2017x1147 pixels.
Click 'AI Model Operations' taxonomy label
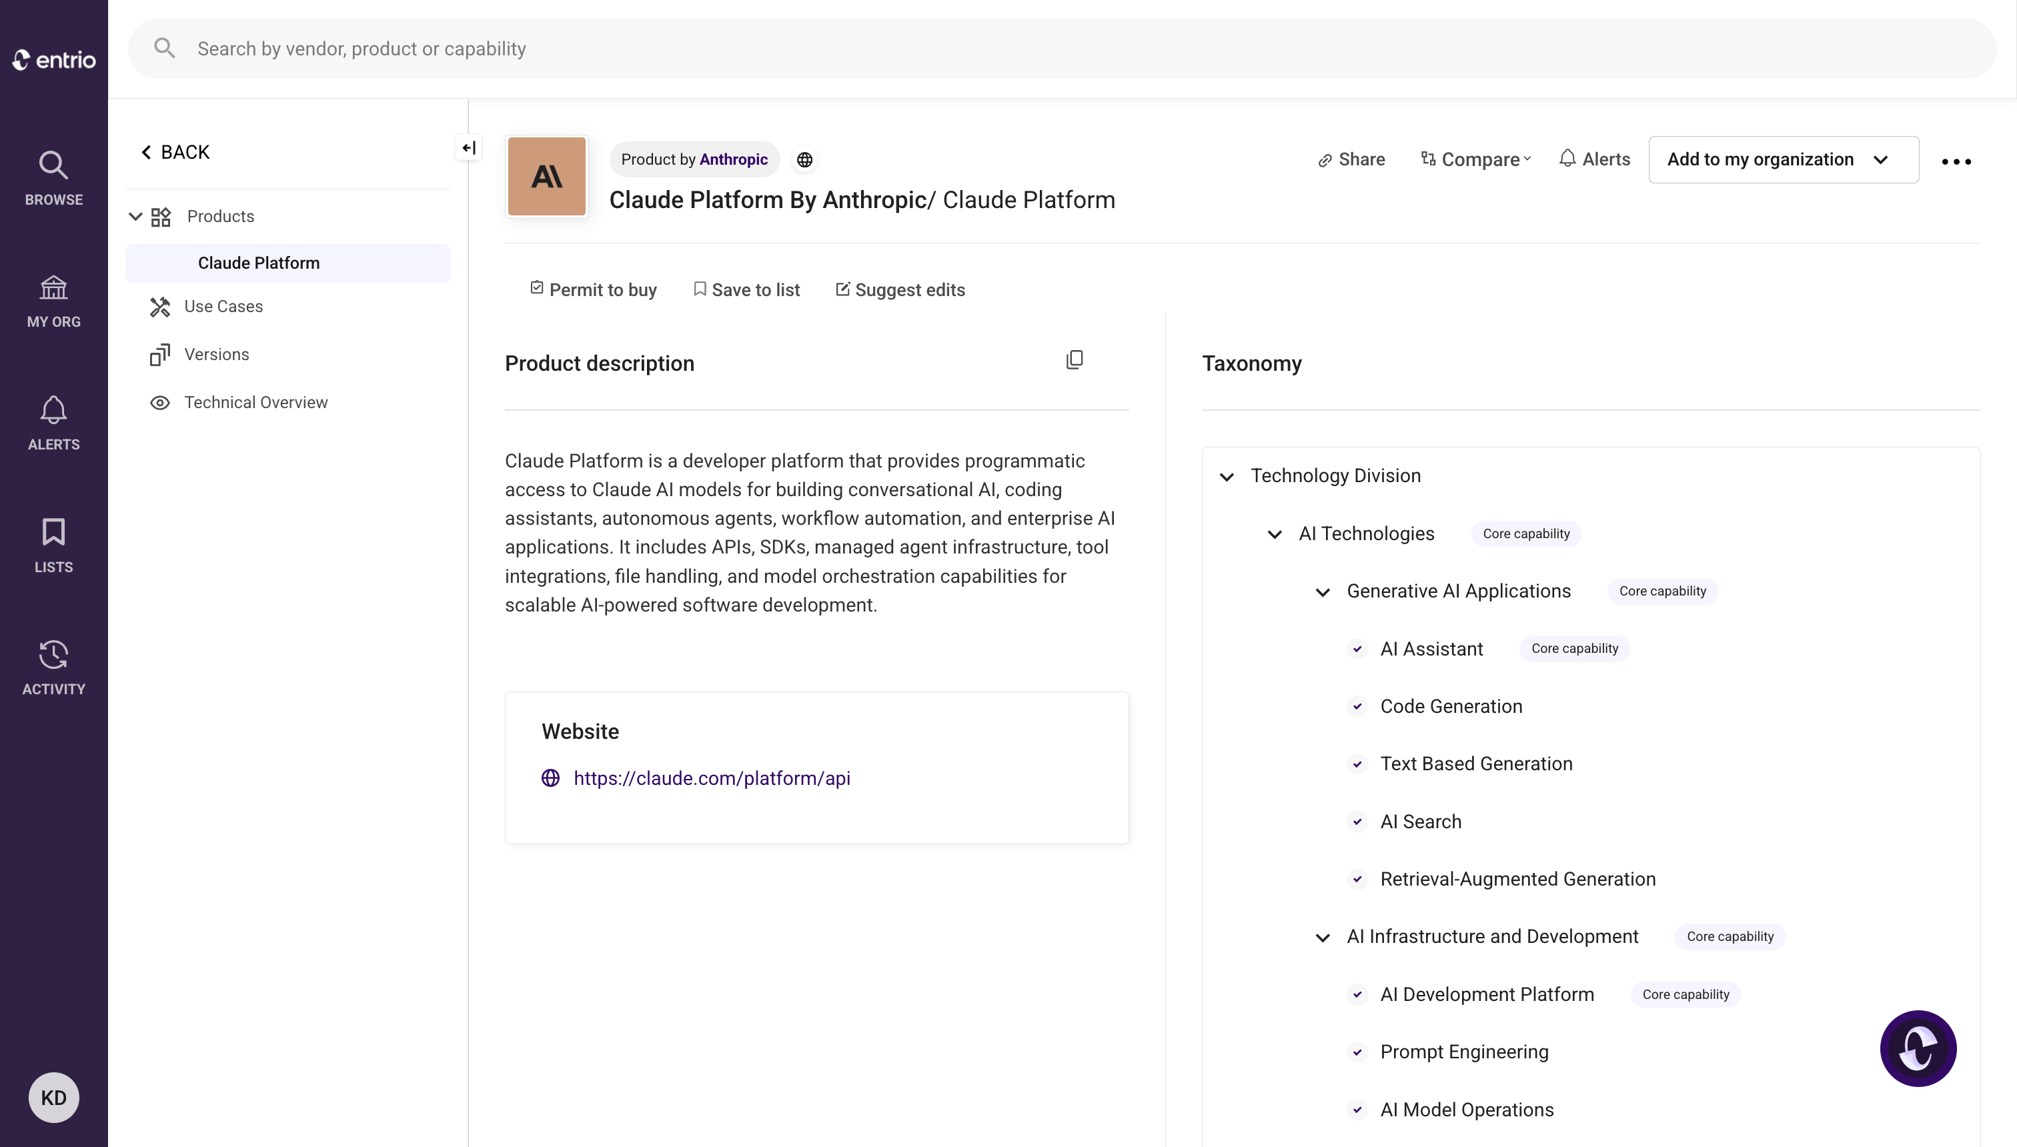click(1467, 1110)
